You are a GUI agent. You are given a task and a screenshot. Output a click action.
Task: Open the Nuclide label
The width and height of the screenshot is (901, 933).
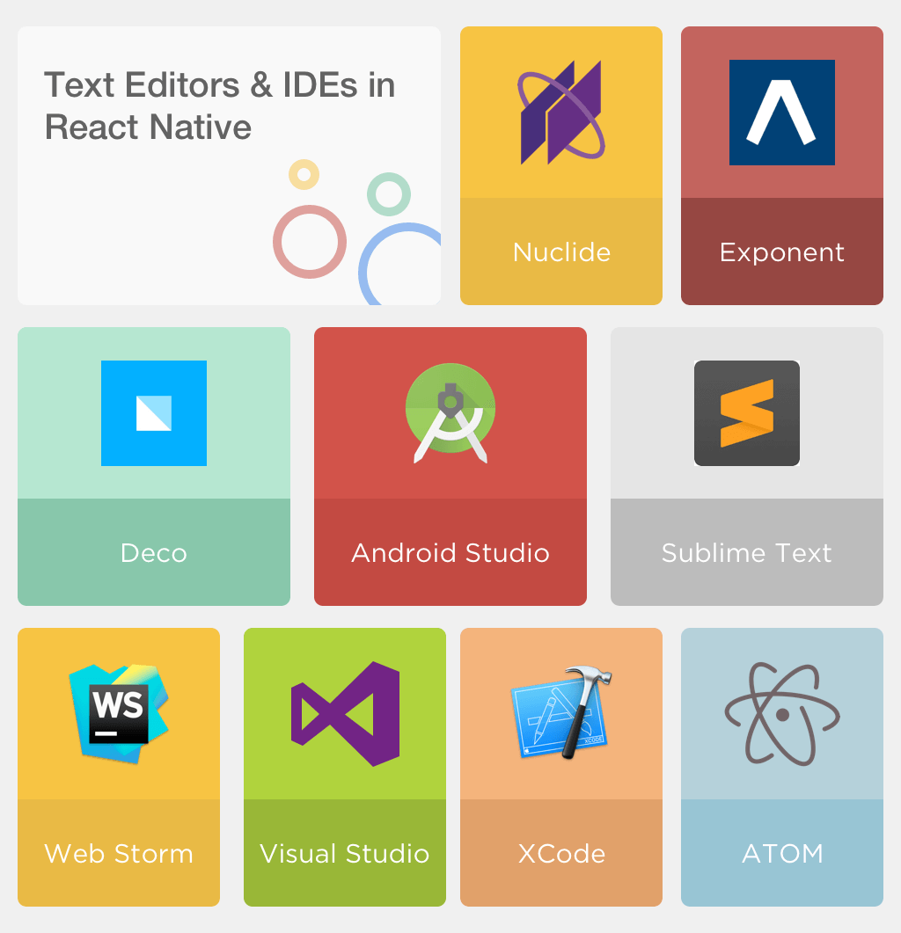(x=561, y=252)
